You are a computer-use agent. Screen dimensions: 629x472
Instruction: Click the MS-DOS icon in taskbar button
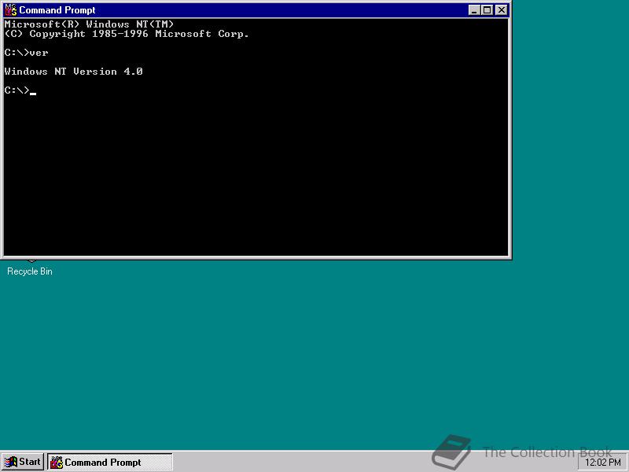(57, 463)
